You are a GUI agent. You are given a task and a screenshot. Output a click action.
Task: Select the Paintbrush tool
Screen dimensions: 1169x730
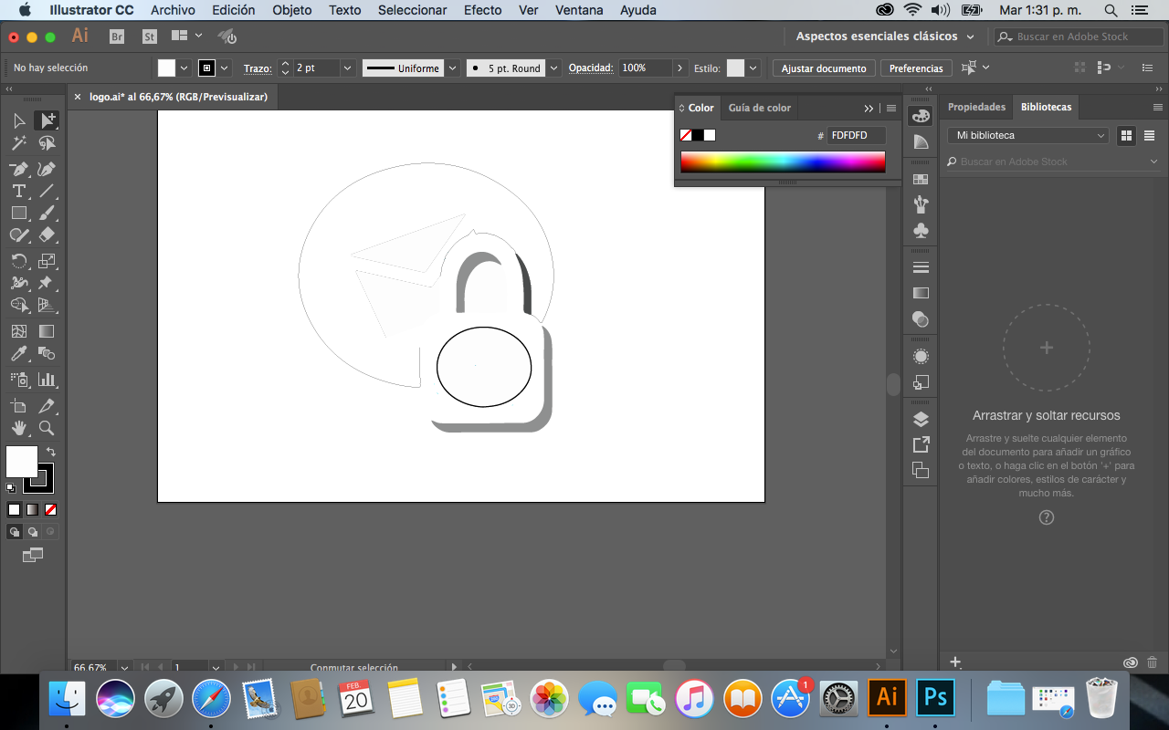[x=47, y=213]
